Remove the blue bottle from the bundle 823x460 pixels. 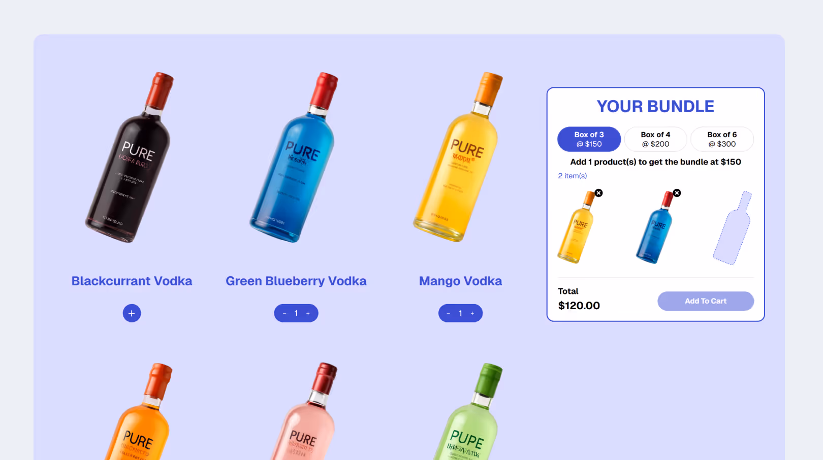coord(677,193)
